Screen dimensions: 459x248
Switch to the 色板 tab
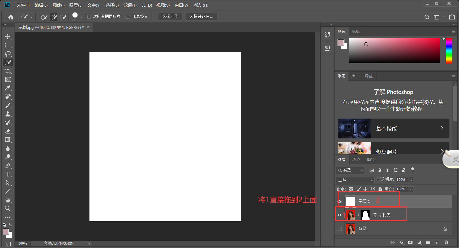tap(356, 31)
